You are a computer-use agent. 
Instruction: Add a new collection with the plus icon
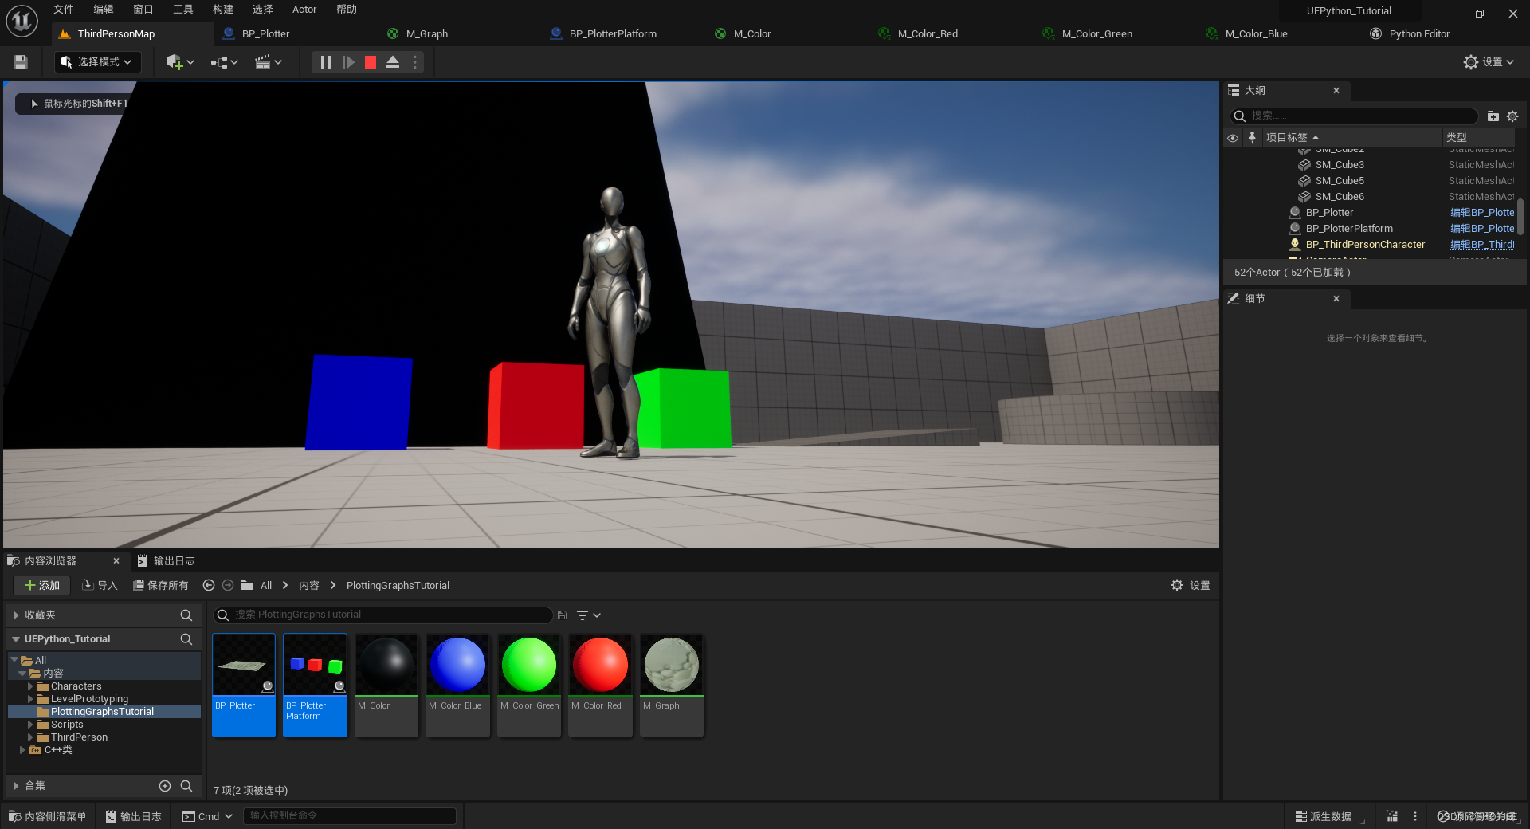coord(165,786)
